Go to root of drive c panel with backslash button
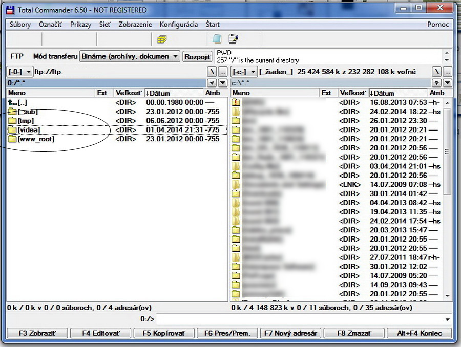 (x=436, y=72)
